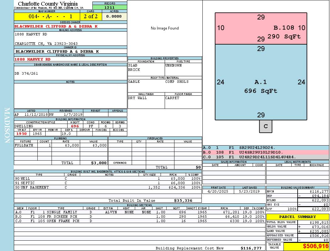
Task: Click red taxable value $506,916
Action: point(316,246)
